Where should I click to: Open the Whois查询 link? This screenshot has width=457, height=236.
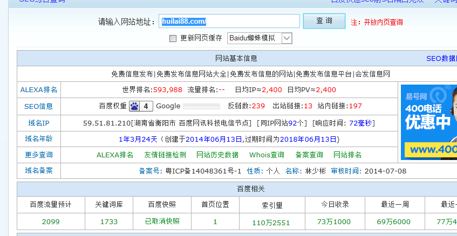[267, 155]
